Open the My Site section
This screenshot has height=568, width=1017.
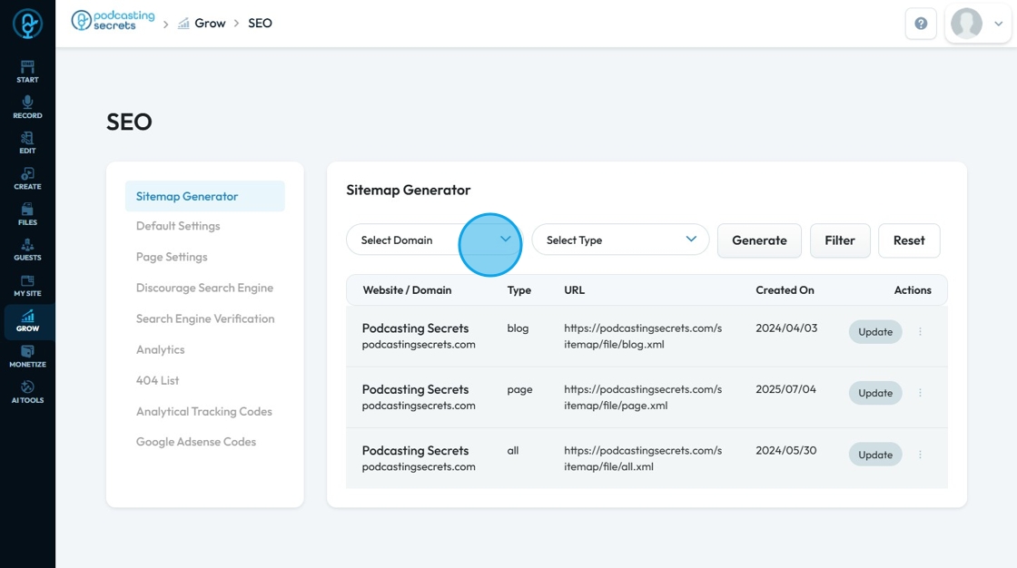tap(27, 285)
